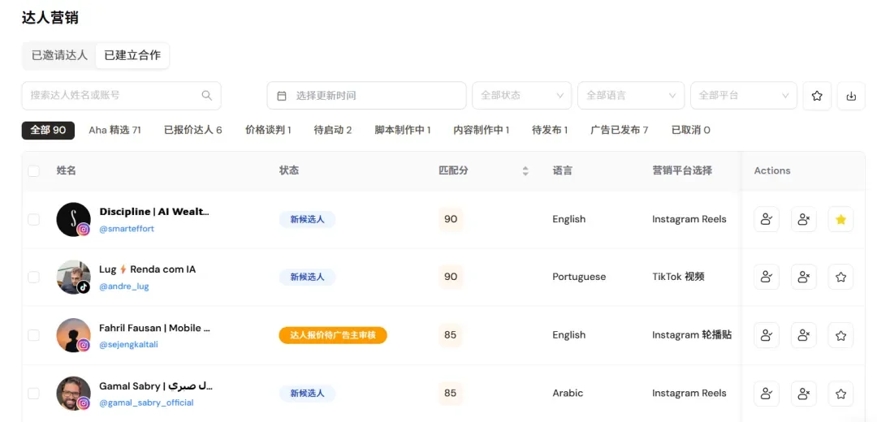Open @sejengkaltali profile link
The image size is (877, 422).
(128, 344)
